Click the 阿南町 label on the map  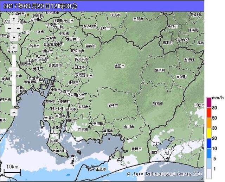point(193,30)
